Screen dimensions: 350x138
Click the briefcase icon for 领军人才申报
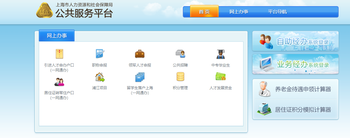(140, 54)
